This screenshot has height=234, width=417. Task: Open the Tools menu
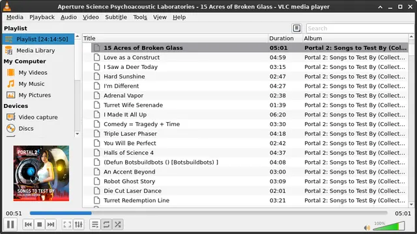point(140,18)
